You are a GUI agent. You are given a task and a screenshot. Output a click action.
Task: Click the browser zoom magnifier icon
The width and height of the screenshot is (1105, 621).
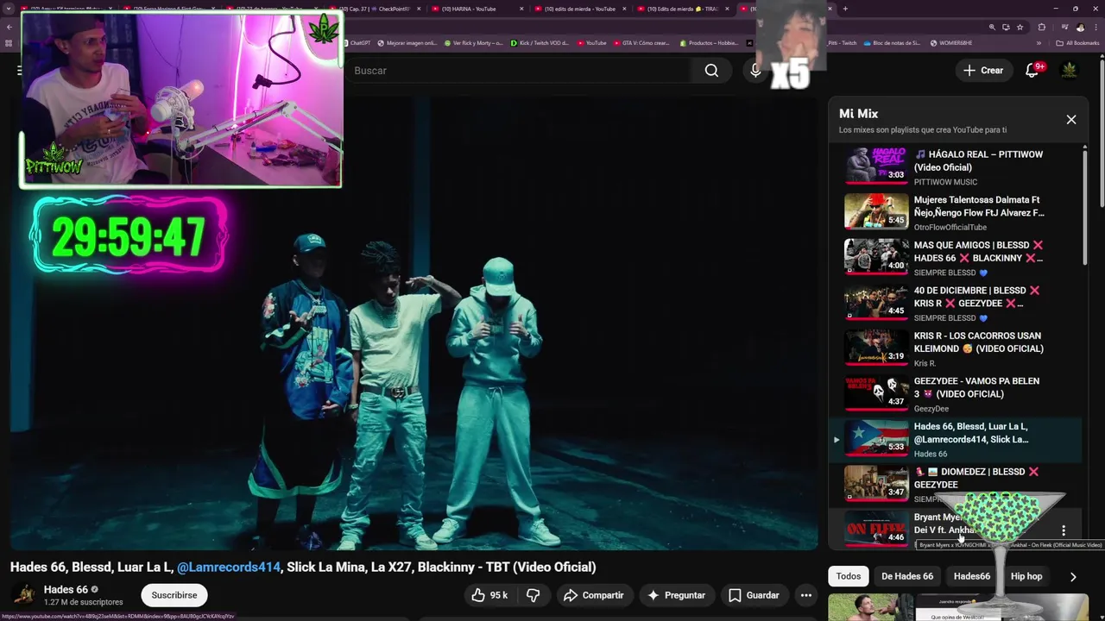992,28
